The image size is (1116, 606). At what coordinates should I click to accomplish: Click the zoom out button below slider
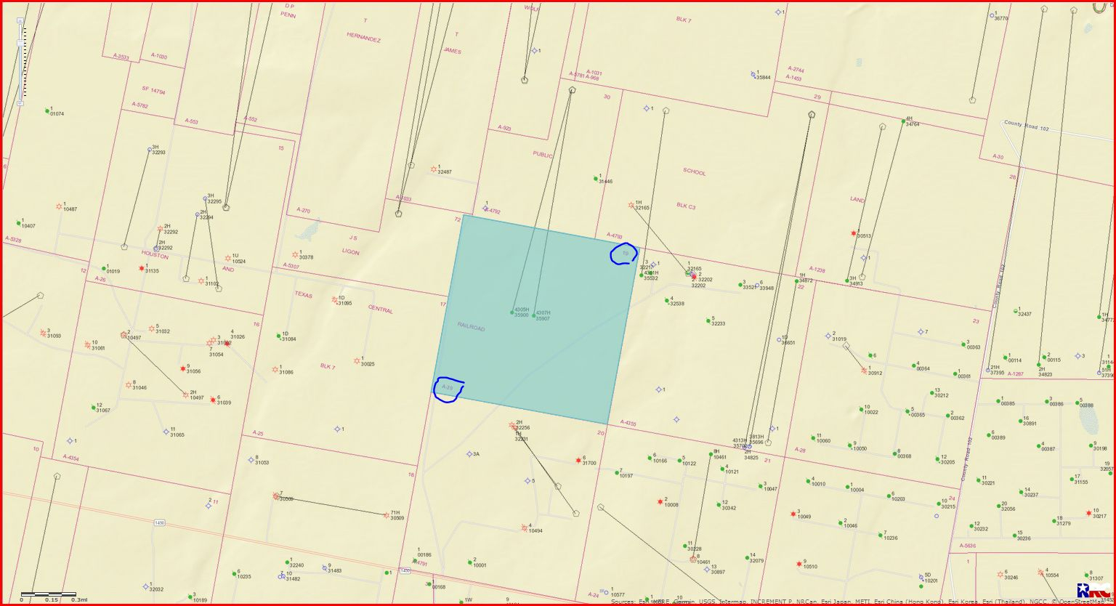coord(20,104)
